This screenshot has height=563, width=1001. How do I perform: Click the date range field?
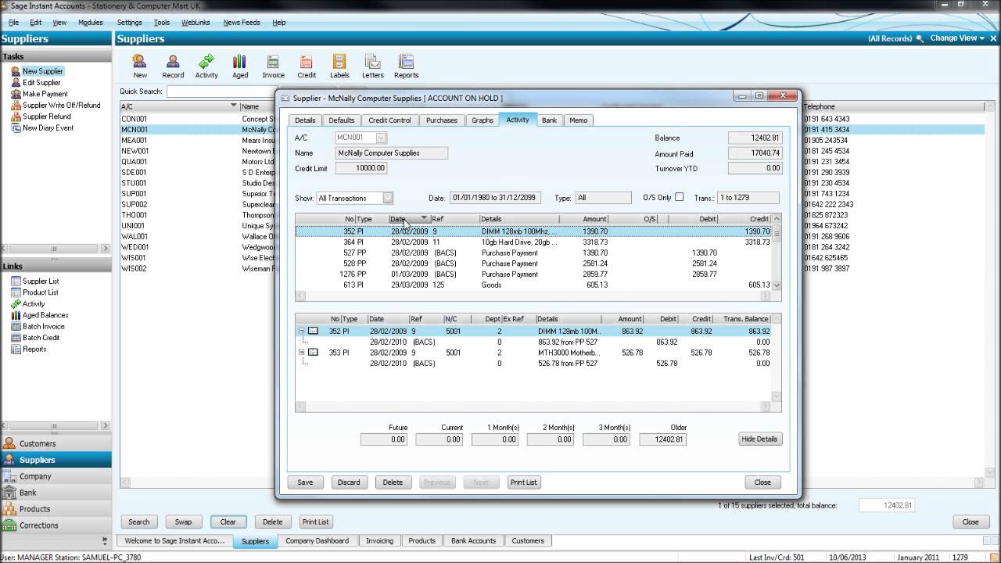click(x=494, y=198)
